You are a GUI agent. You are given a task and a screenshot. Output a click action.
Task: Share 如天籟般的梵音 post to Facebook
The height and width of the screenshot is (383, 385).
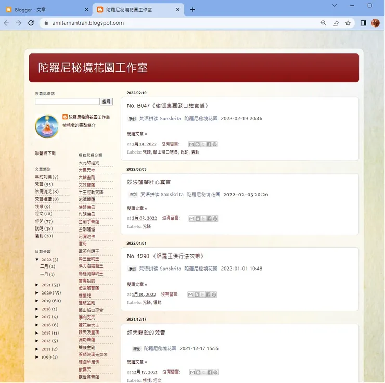coord(210,372)
